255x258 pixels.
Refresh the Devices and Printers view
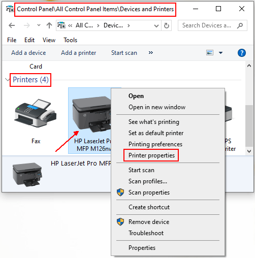pyautogui.click(x=167, y=25)
